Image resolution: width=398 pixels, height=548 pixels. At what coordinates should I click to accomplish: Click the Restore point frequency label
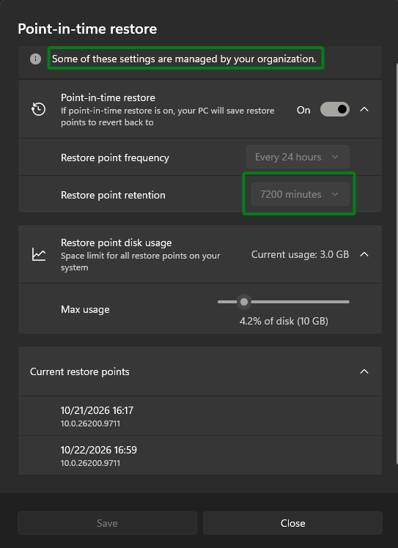click(115, 158)
